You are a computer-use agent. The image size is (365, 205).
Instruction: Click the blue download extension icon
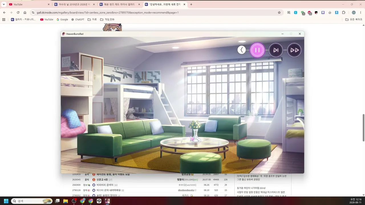coord(336,13)
